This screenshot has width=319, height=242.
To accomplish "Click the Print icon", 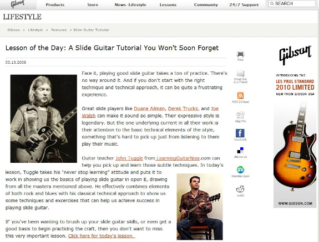I will coord(240,54).
